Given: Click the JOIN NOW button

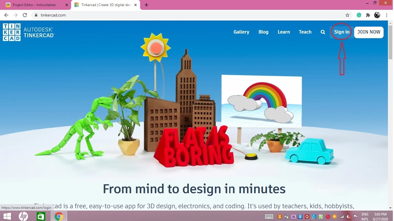Looking at the screenshot, I should pyautogui.click(x=369, y=32).
